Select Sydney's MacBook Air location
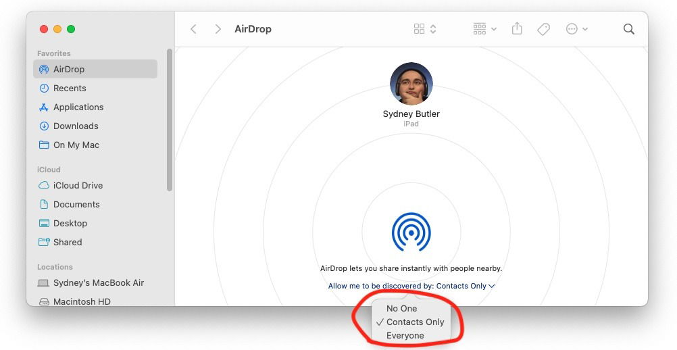This screenshot has height=350, width=677. point(99,282)
